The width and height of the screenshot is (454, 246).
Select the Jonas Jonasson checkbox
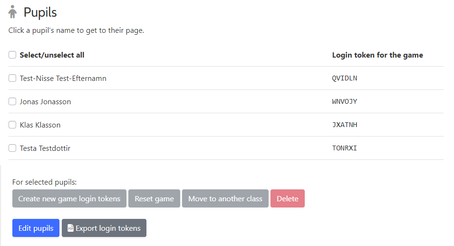tap(12, 101)
